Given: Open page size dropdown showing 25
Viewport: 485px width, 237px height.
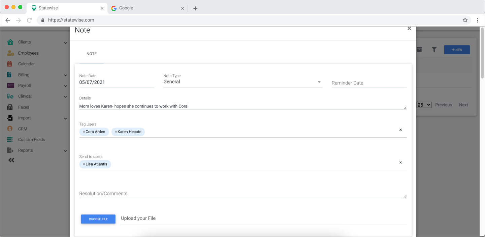Looking at the screenshot, I should [x=424, y=105].
